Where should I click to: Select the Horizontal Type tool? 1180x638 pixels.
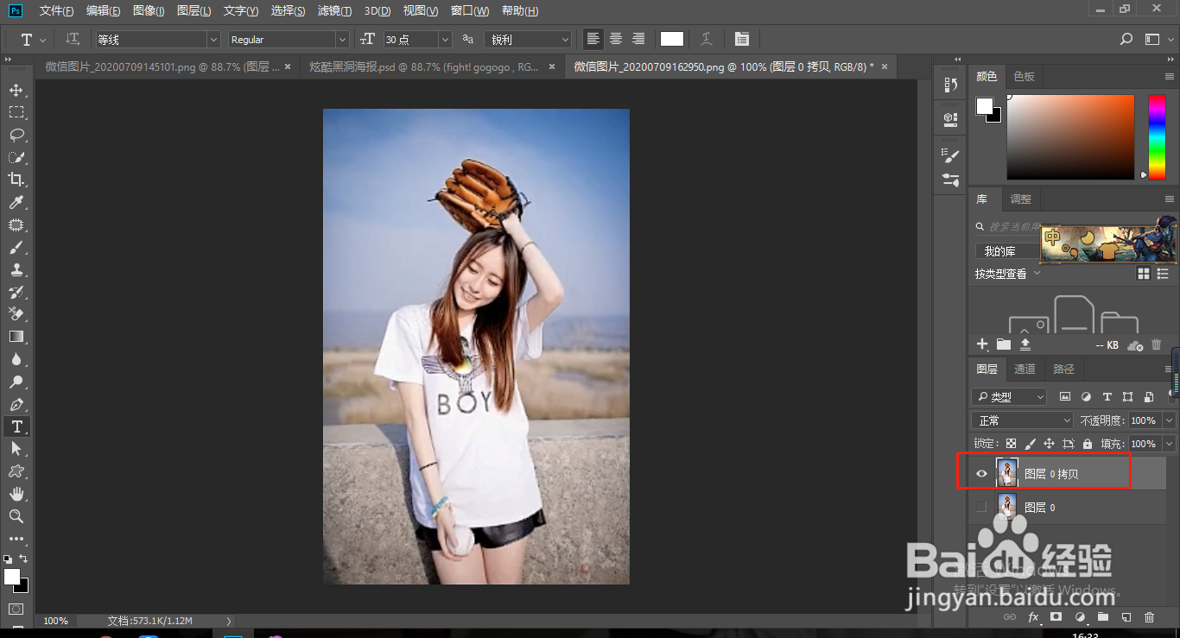[16, 426]
